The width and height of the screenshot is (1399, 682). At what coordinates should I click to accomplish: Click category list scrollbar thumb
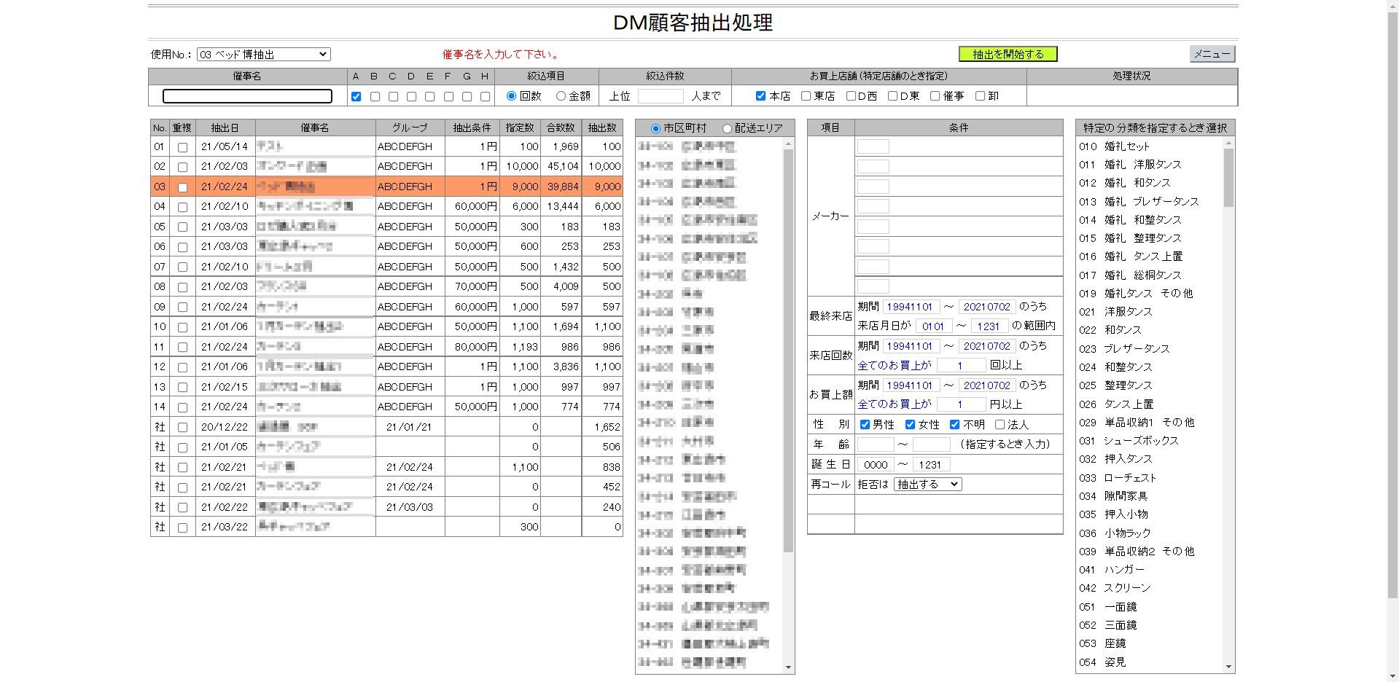pos(1229,177)
